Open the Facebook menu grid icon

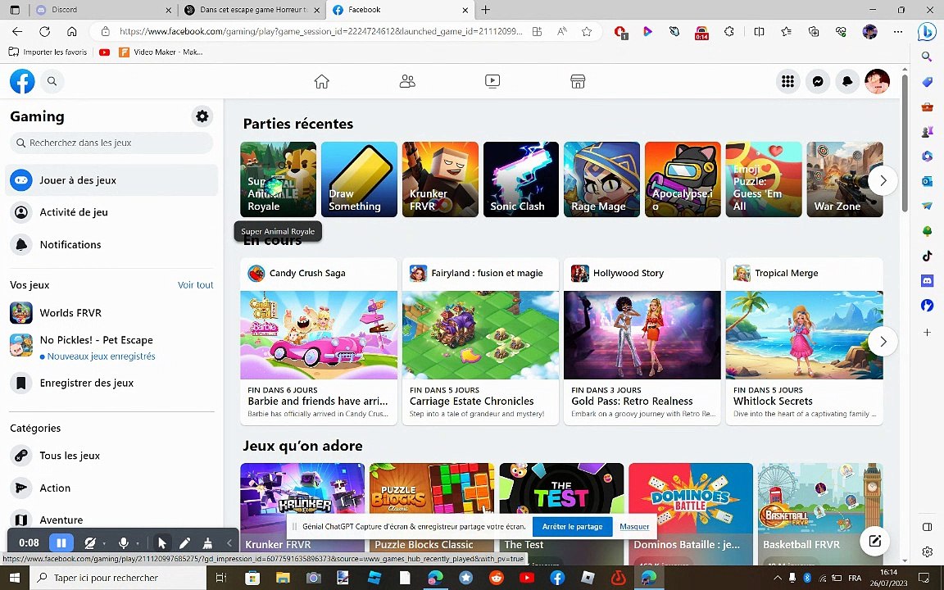coord(787,81)
